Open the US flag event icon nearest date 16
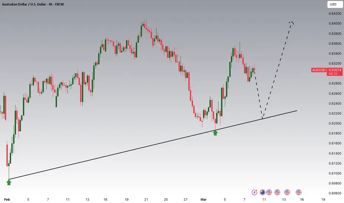Image resolution: width=344 pixels, height=203 pixels. pos(298,192)
